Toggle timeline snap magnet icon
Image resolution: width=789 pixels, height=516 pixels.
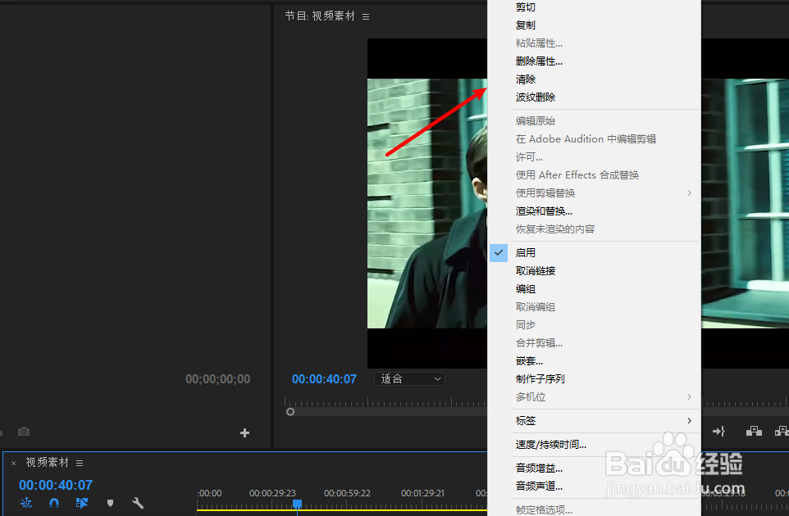click(54, 502)
